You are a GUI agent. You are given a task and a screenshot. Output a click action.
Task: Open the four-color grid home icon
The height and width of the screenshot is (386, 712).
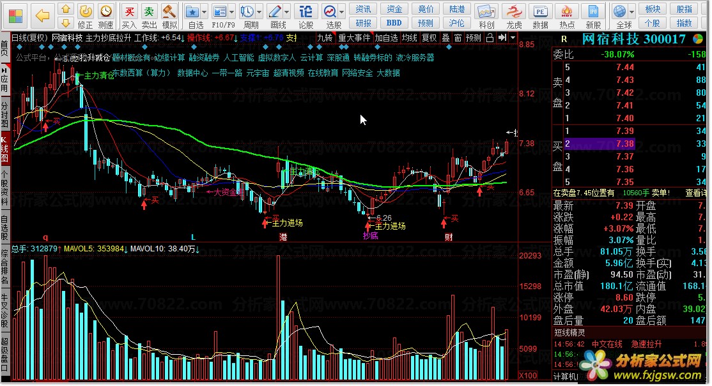click(x=15, y=16)
